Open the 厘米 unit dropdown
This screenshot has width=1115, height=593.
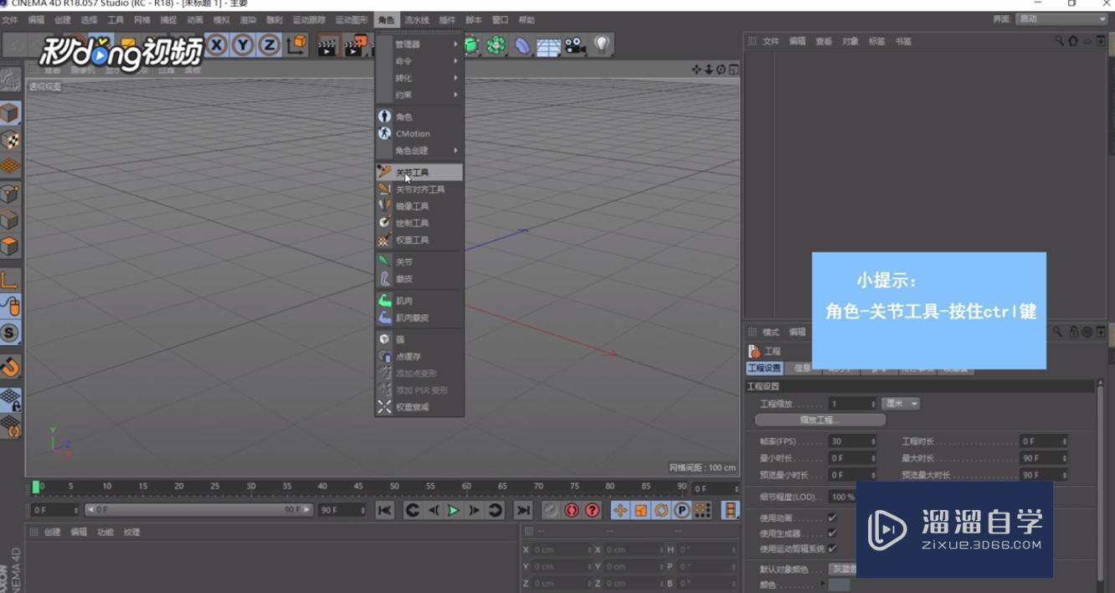click(900, 404)
